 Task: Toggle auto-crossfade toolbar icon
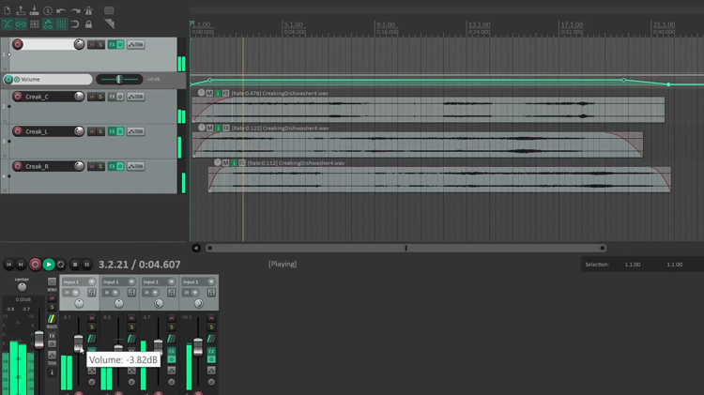[x=8, y=24]
